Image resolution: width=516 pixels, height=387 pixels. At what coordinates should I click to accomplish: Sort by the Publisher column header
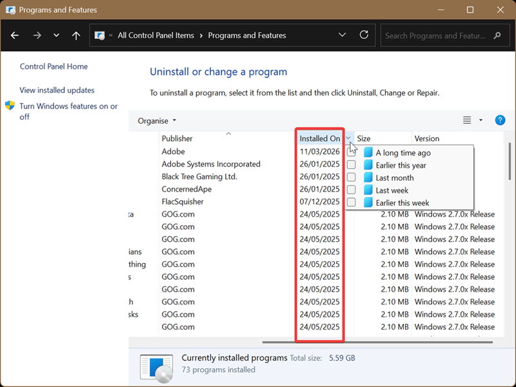coord(227,139)
